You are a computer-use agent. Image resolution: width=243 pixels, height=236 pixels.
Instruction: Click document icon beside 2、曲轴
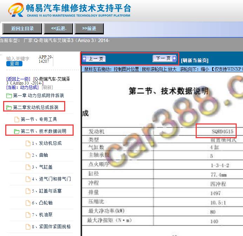tap(28, 155)
